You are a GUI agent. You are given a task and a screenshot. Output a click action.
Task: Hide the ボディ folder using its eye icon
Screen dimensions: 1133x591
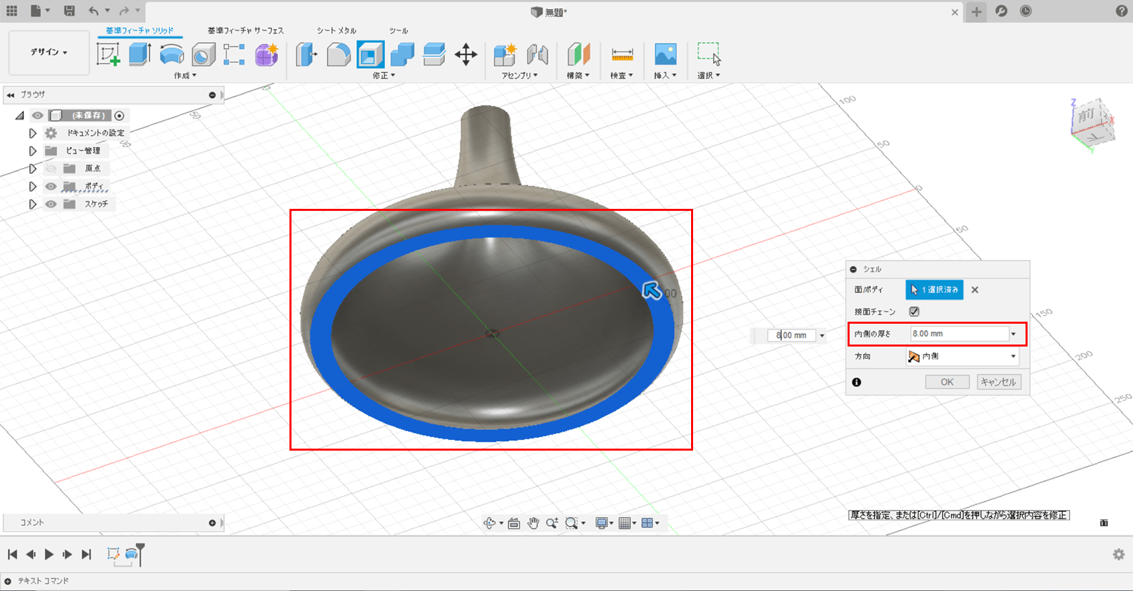(51, 186)
